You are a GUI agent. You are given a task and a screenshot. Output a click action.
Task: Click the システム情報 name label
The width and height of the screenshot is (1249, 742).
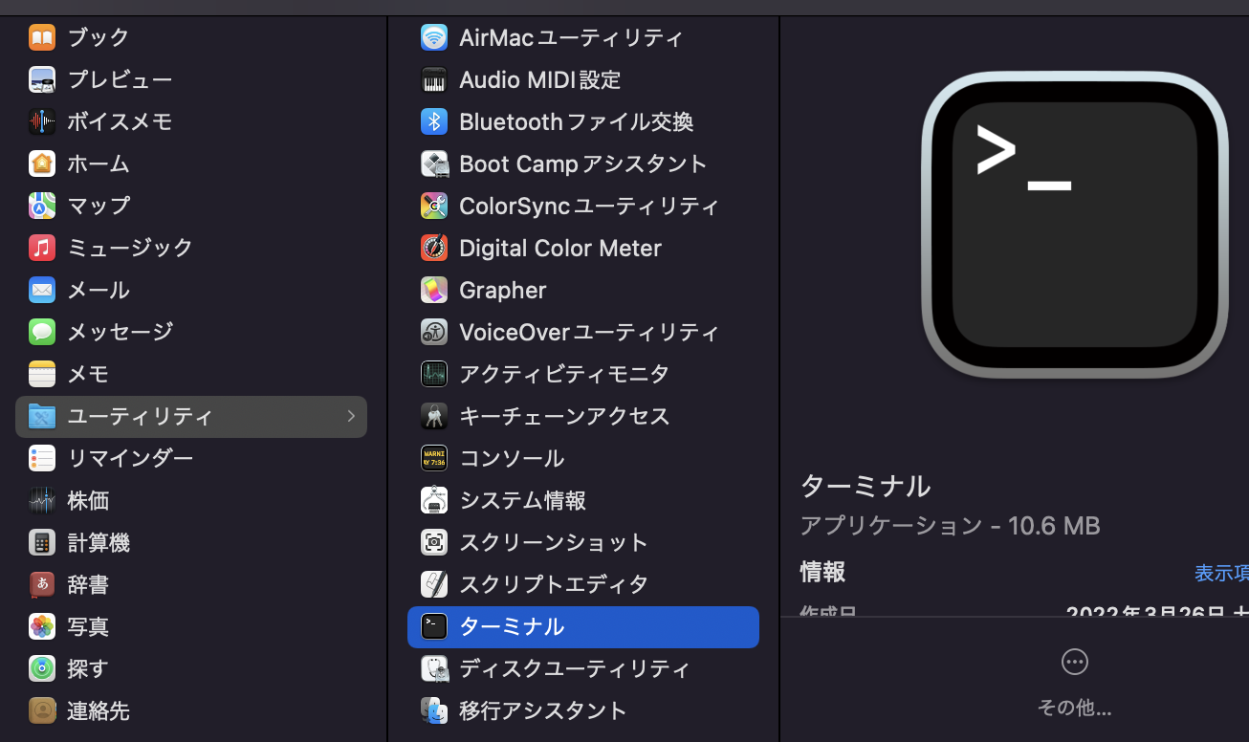[x=522, y=501]
